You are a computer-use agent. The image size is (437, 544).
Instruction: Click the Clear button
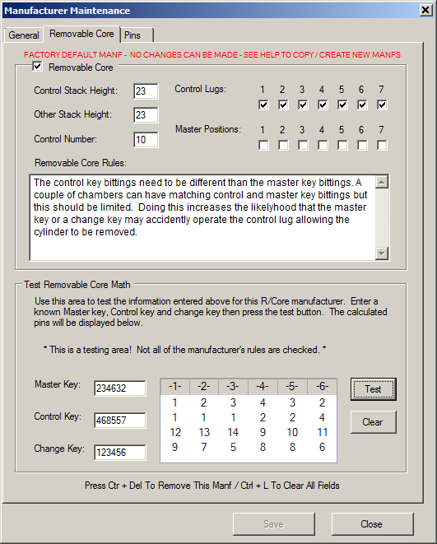373,422
